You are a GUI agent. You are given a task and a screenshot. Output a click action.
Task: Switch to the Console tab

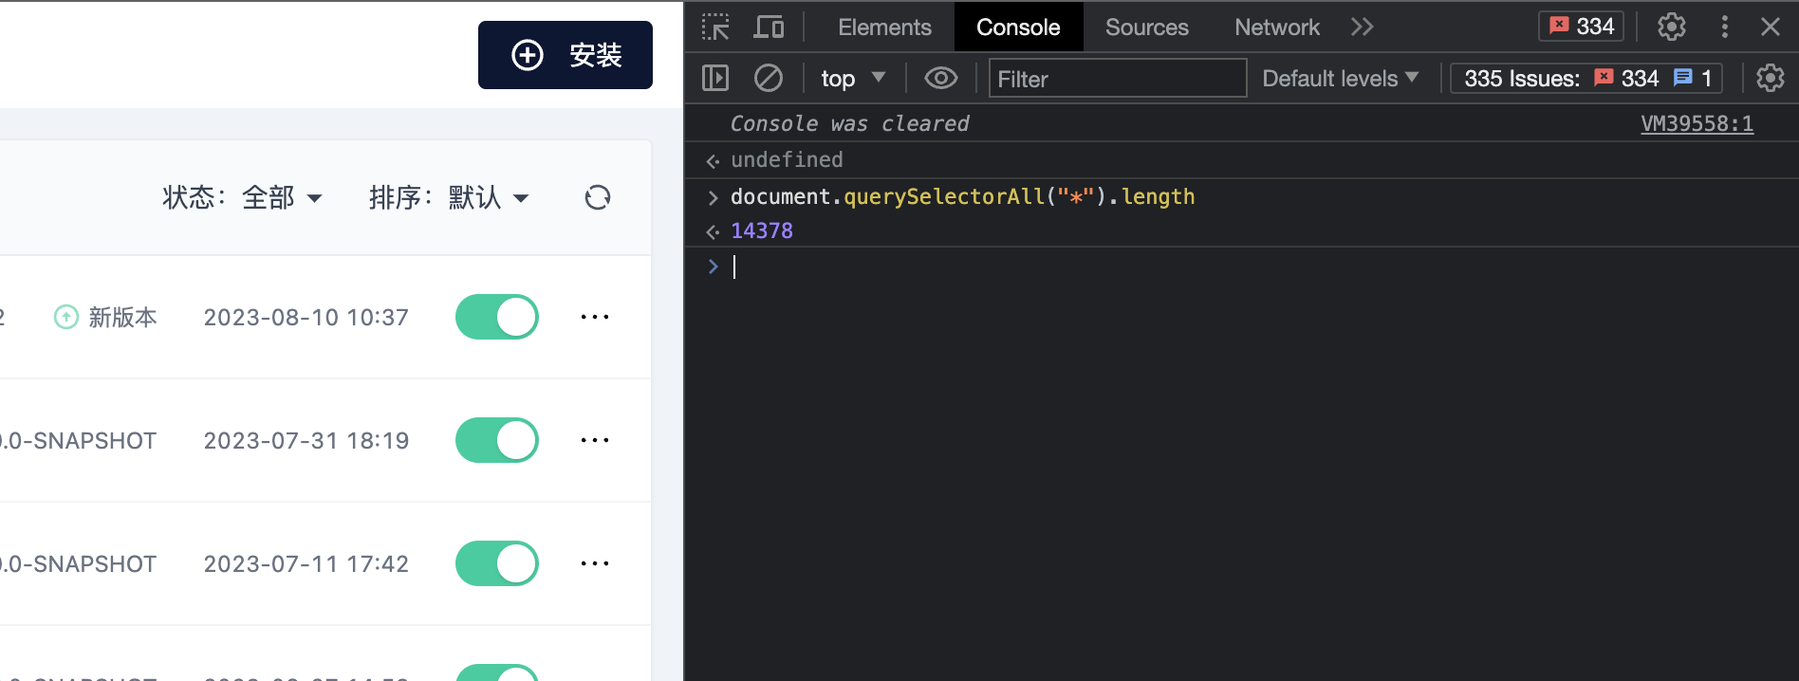click(x=1018, y=27)
